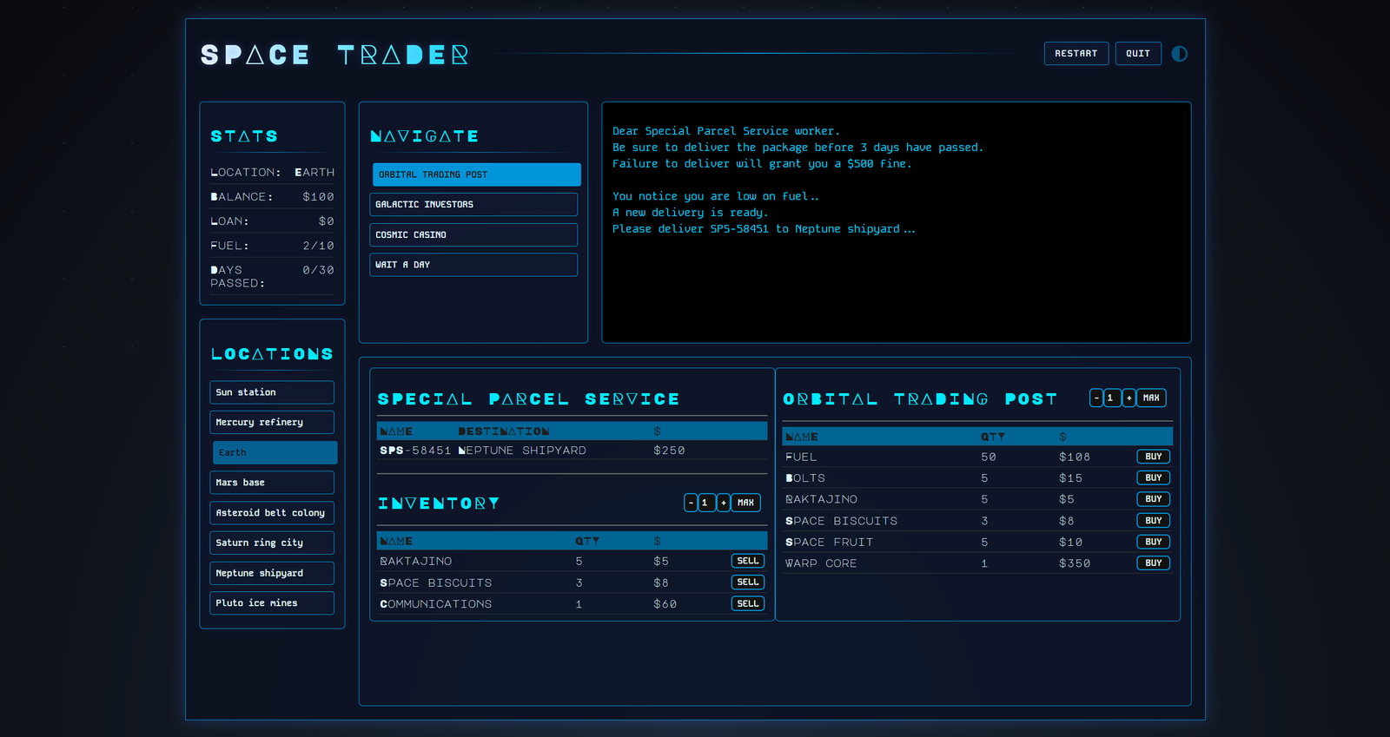
Task: Open Orbital Trading Post in Navigate
Action: coord(476,174)
